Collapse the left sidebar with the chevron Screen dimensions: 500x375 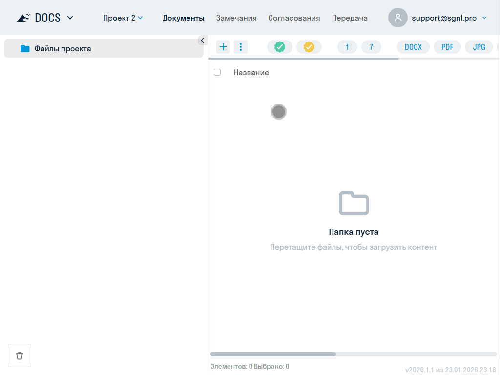tap(203, 41)
